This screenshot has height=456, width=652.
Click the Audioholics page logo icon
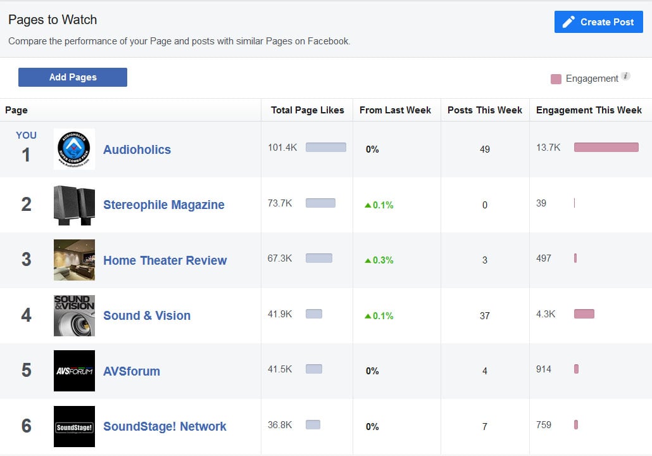74,149
